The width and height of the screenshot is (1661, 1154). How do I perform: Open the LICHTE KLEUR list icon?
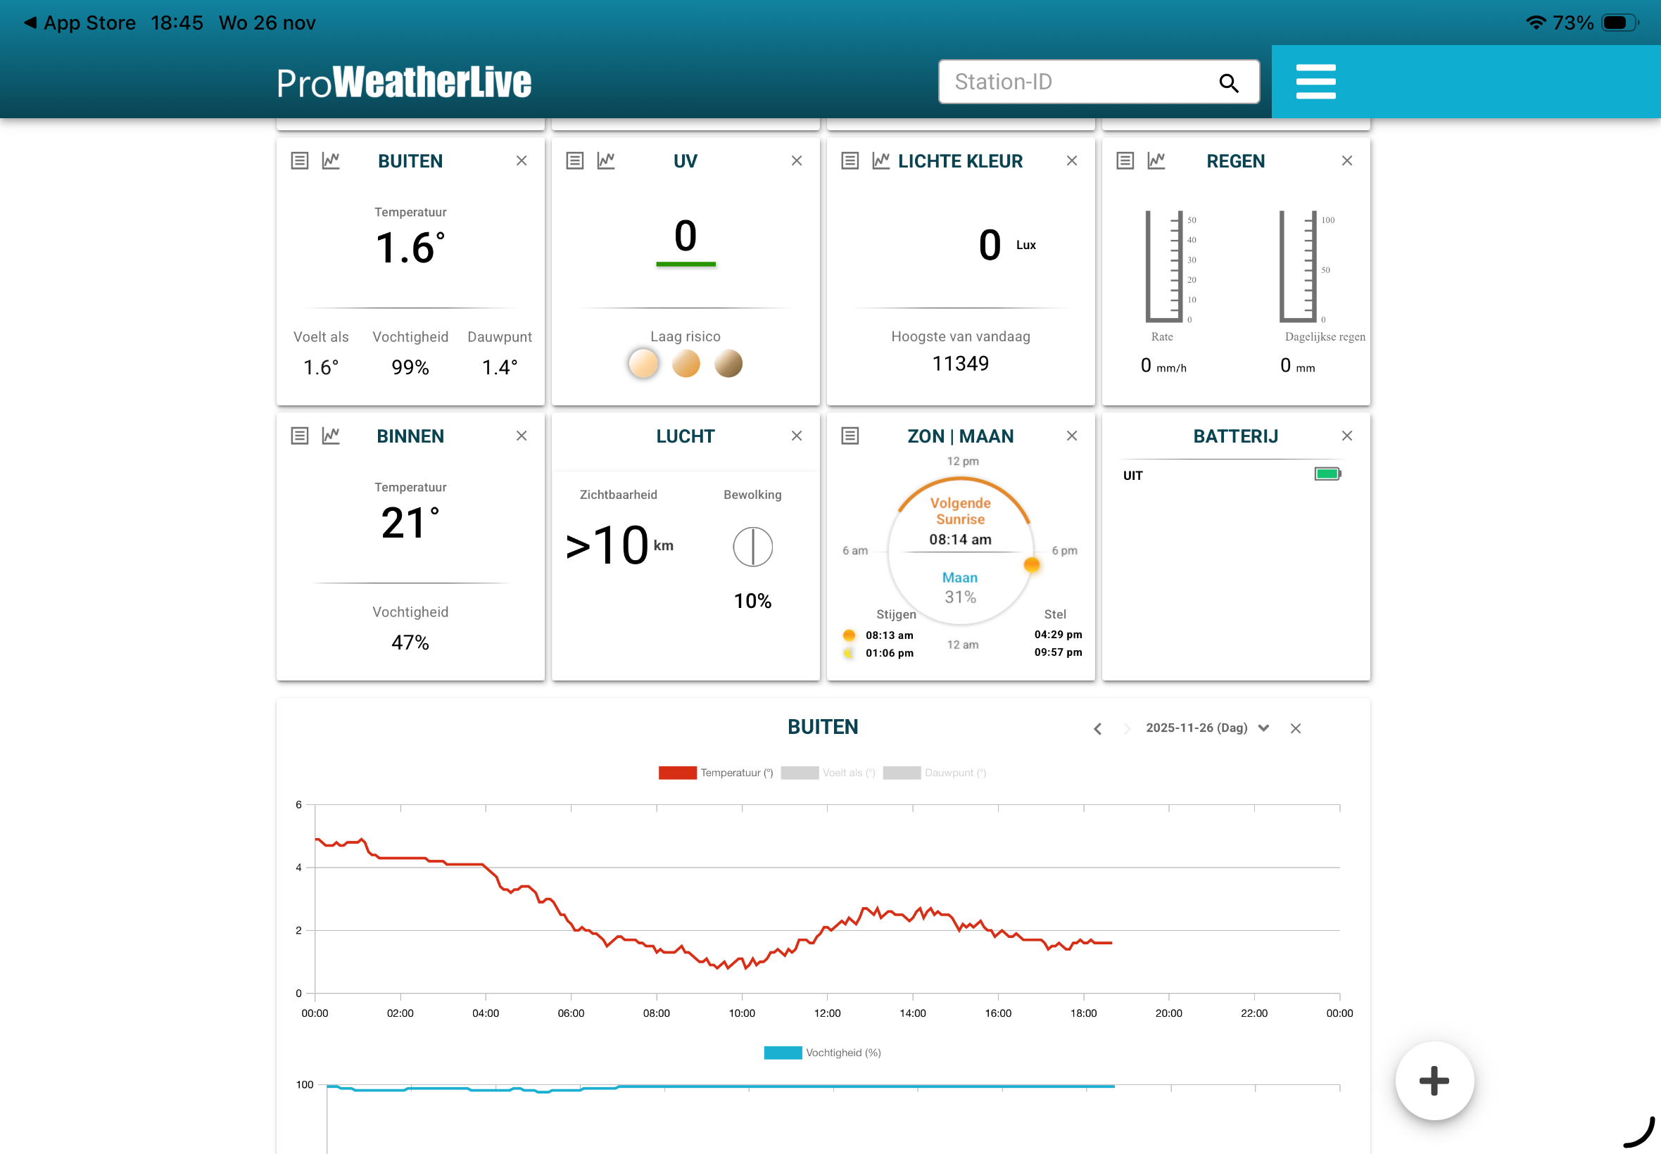click(850, 160)
